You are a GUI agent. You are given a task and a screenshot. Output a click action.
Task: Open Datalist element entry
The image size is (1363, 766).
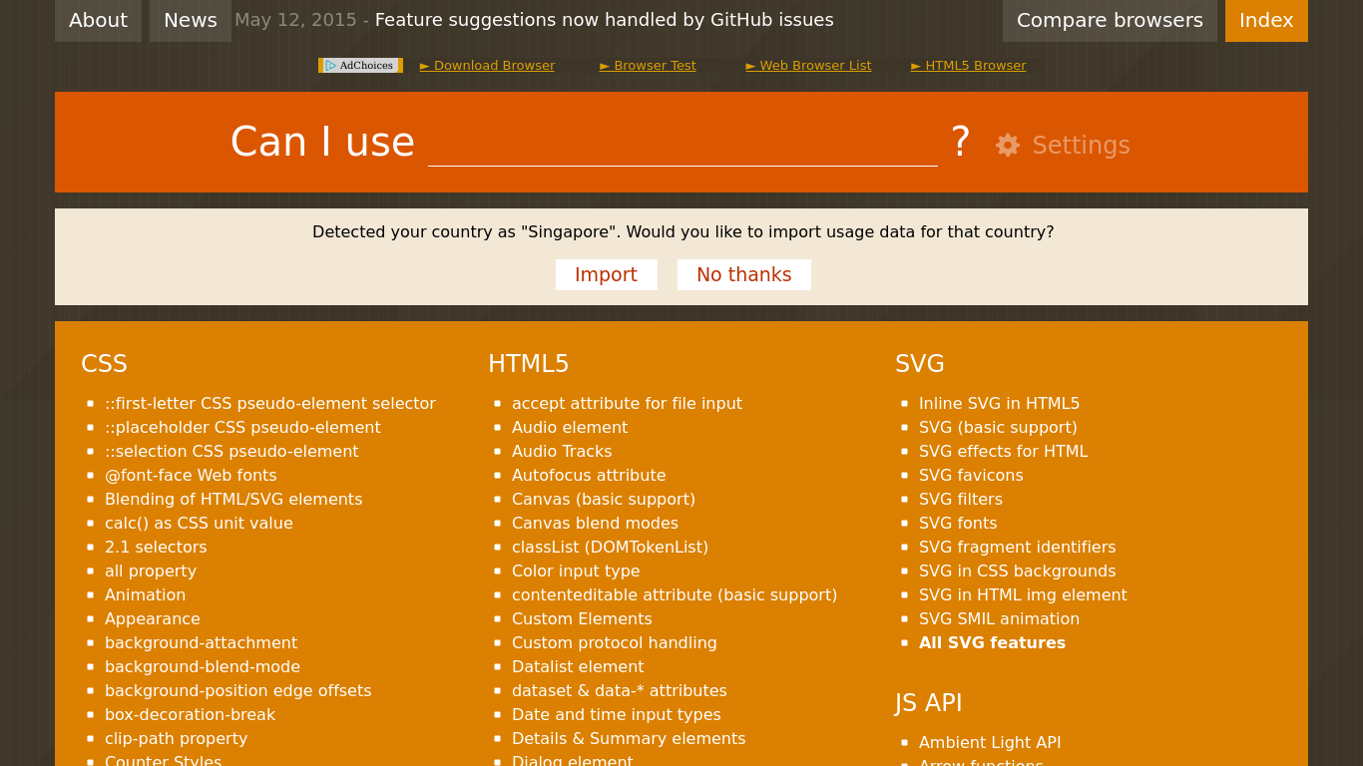(x=578, y=667)
